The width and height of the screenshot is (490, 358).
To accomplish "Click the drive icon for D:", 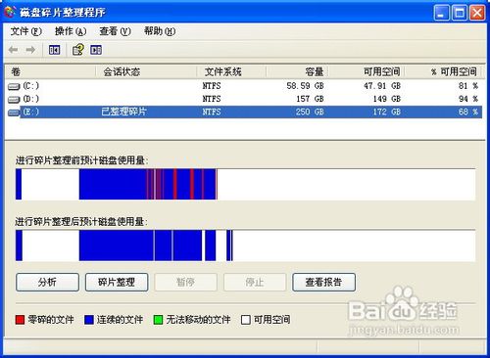I will pos(14,99).
